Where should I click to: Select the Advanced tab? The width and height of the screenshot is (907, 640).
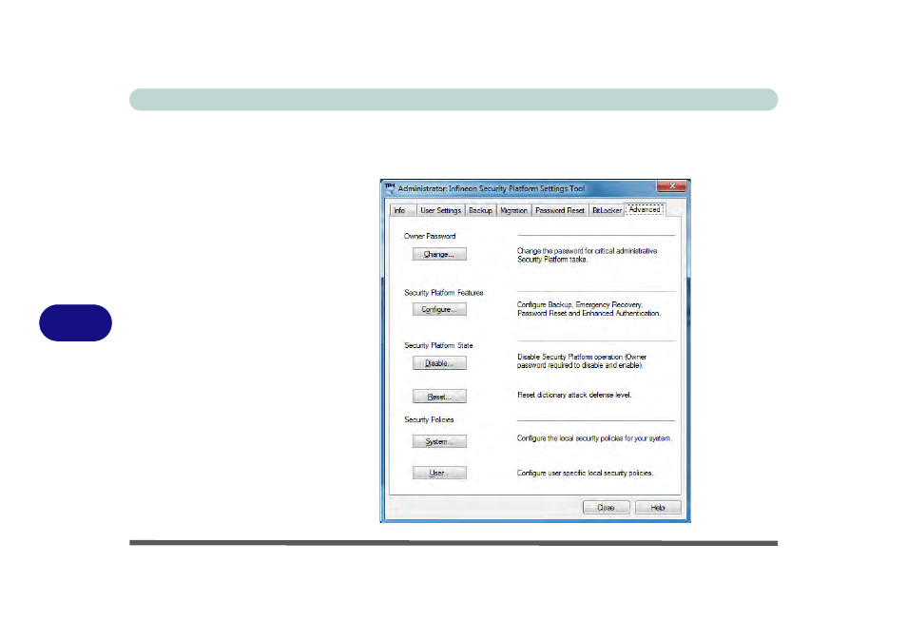click(645, 209)
